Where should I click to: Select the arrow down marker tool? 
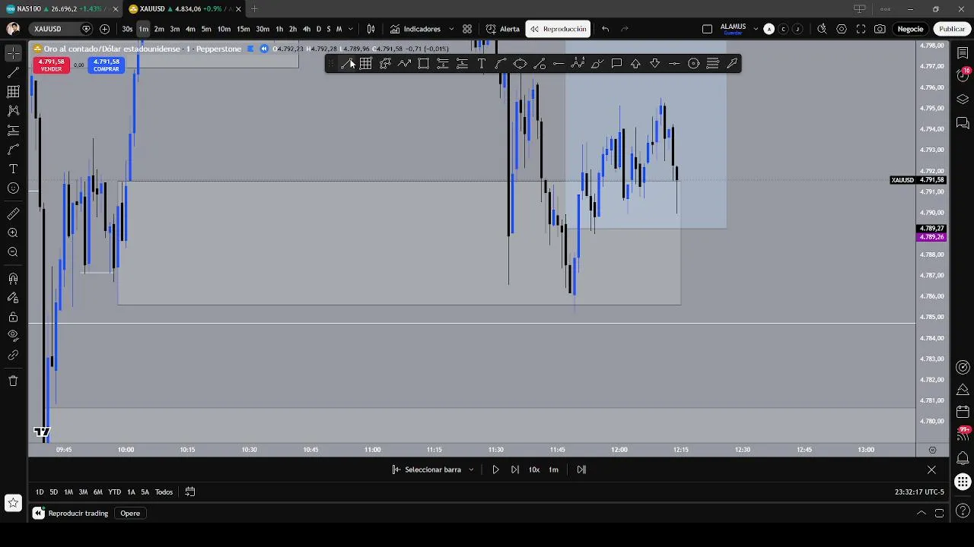tap(655, 64)
